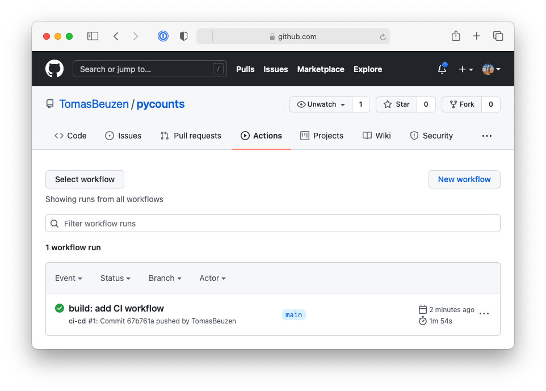Focus the Filter workflow runs field
546x391 pixels.
click(272, 223)
